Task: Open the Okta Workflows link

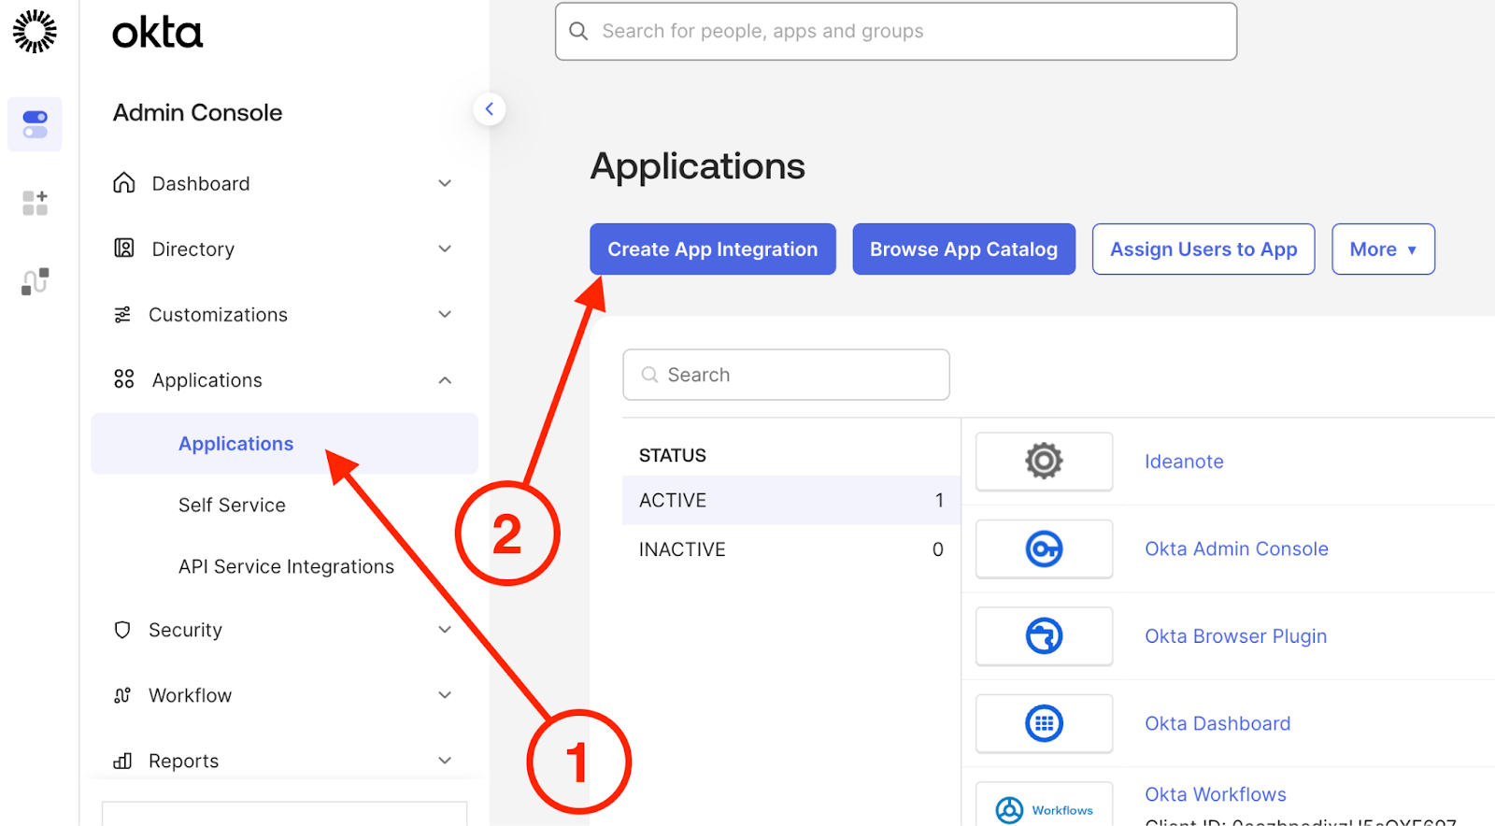Action: (1216, 794)
